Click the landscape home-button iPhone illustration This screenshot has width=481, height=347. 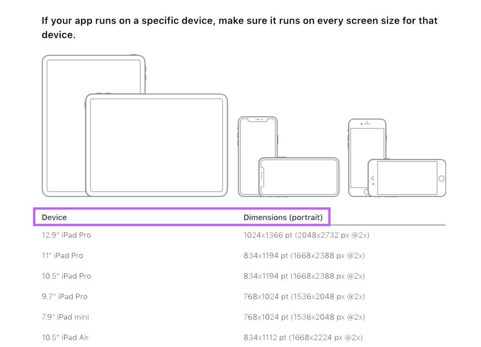(407, 178)
